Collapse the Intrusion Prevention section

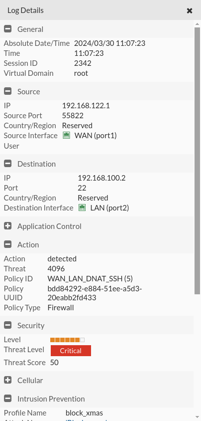(x=8, y=399)
